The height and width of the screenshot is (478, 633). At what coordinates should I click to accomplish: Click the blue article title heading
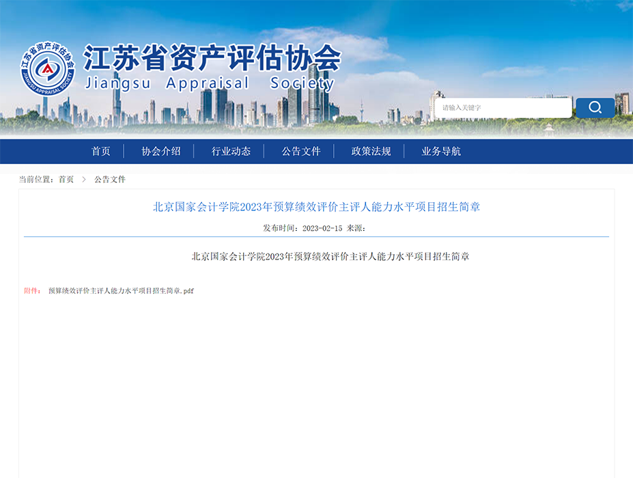tap(317, 207)
